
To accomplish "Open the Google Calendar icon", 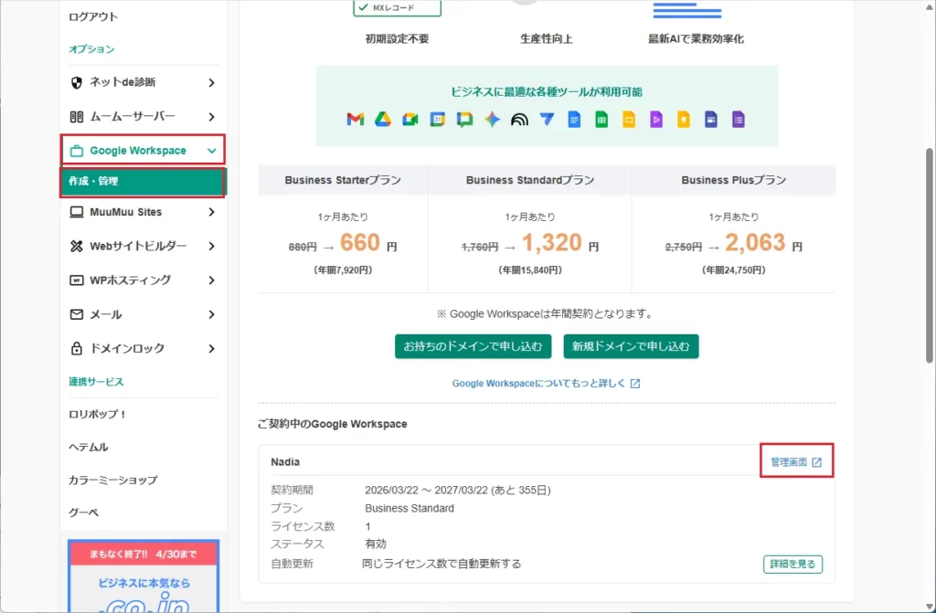I will pos(437,118).
